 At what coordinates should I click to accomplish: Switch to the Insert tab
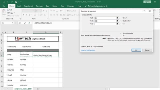point(19,6)
